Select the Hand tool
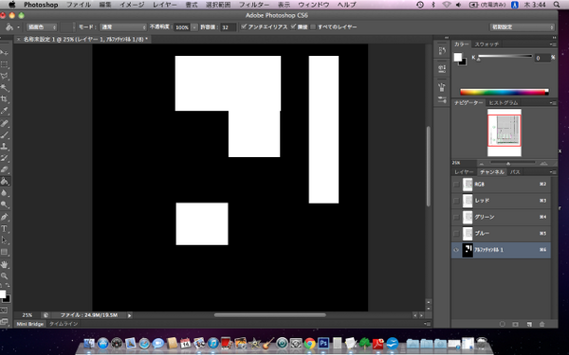Screen dimensions: 569x355 coord(5,264)
